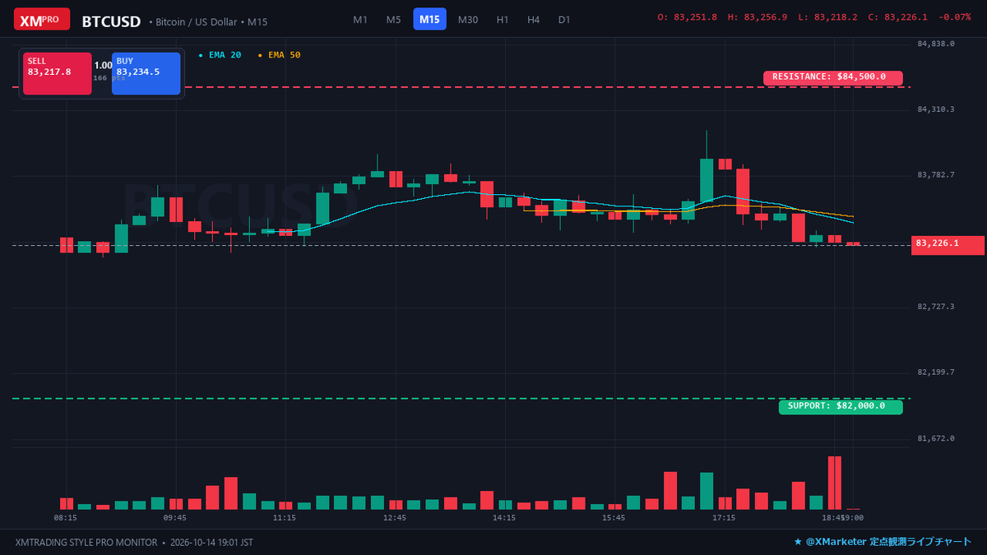Click the 83,782.7 price axis label

(936, 175)
